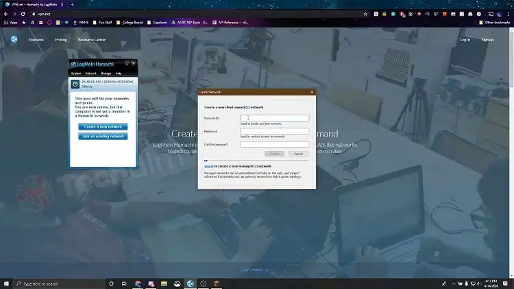Viewport: 514px width, 289px height.
Task: Click Sign up on the VPN.net header
Action: pyautogui.click(x=487, y=40)
